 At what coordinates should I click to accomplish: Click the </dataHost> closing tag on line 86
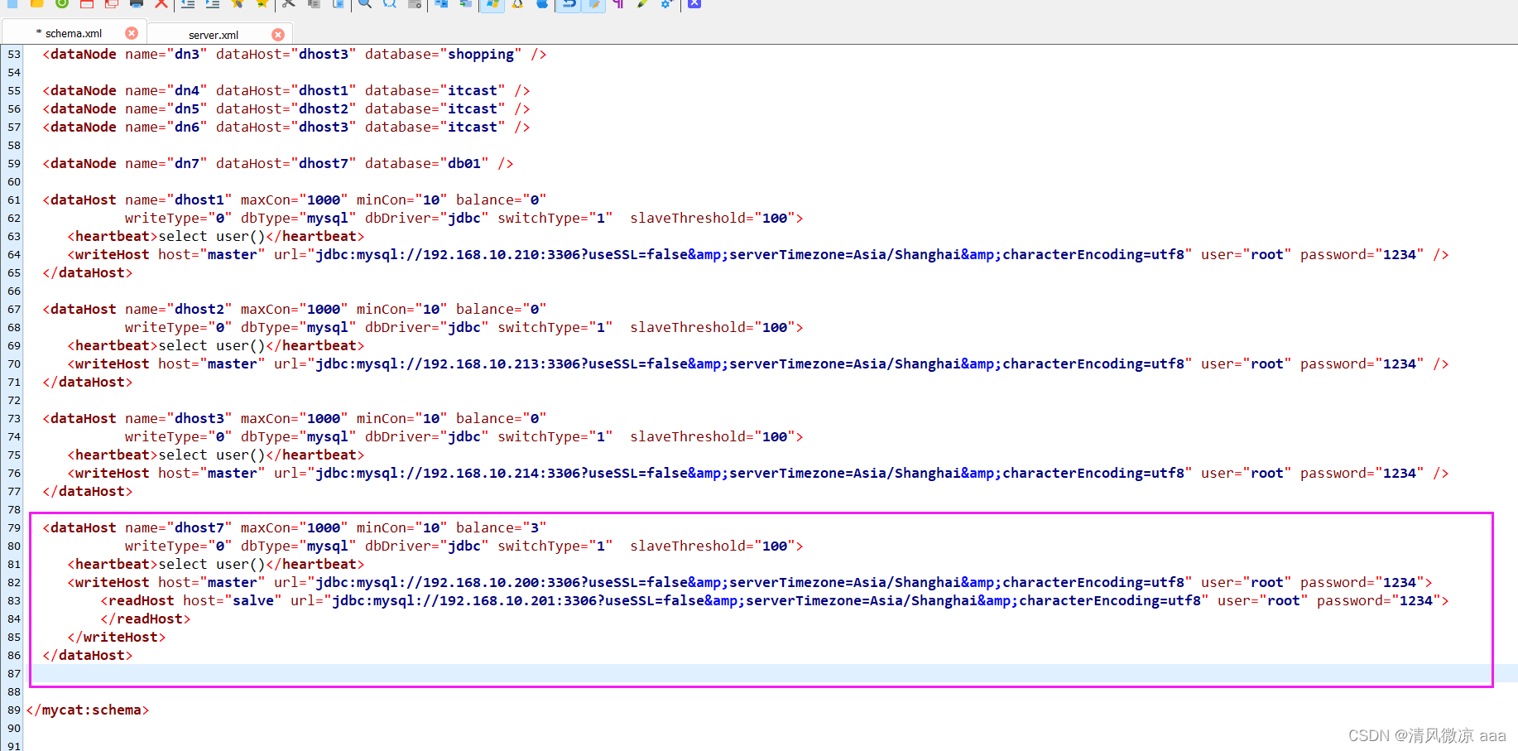[x=88, y=655]
